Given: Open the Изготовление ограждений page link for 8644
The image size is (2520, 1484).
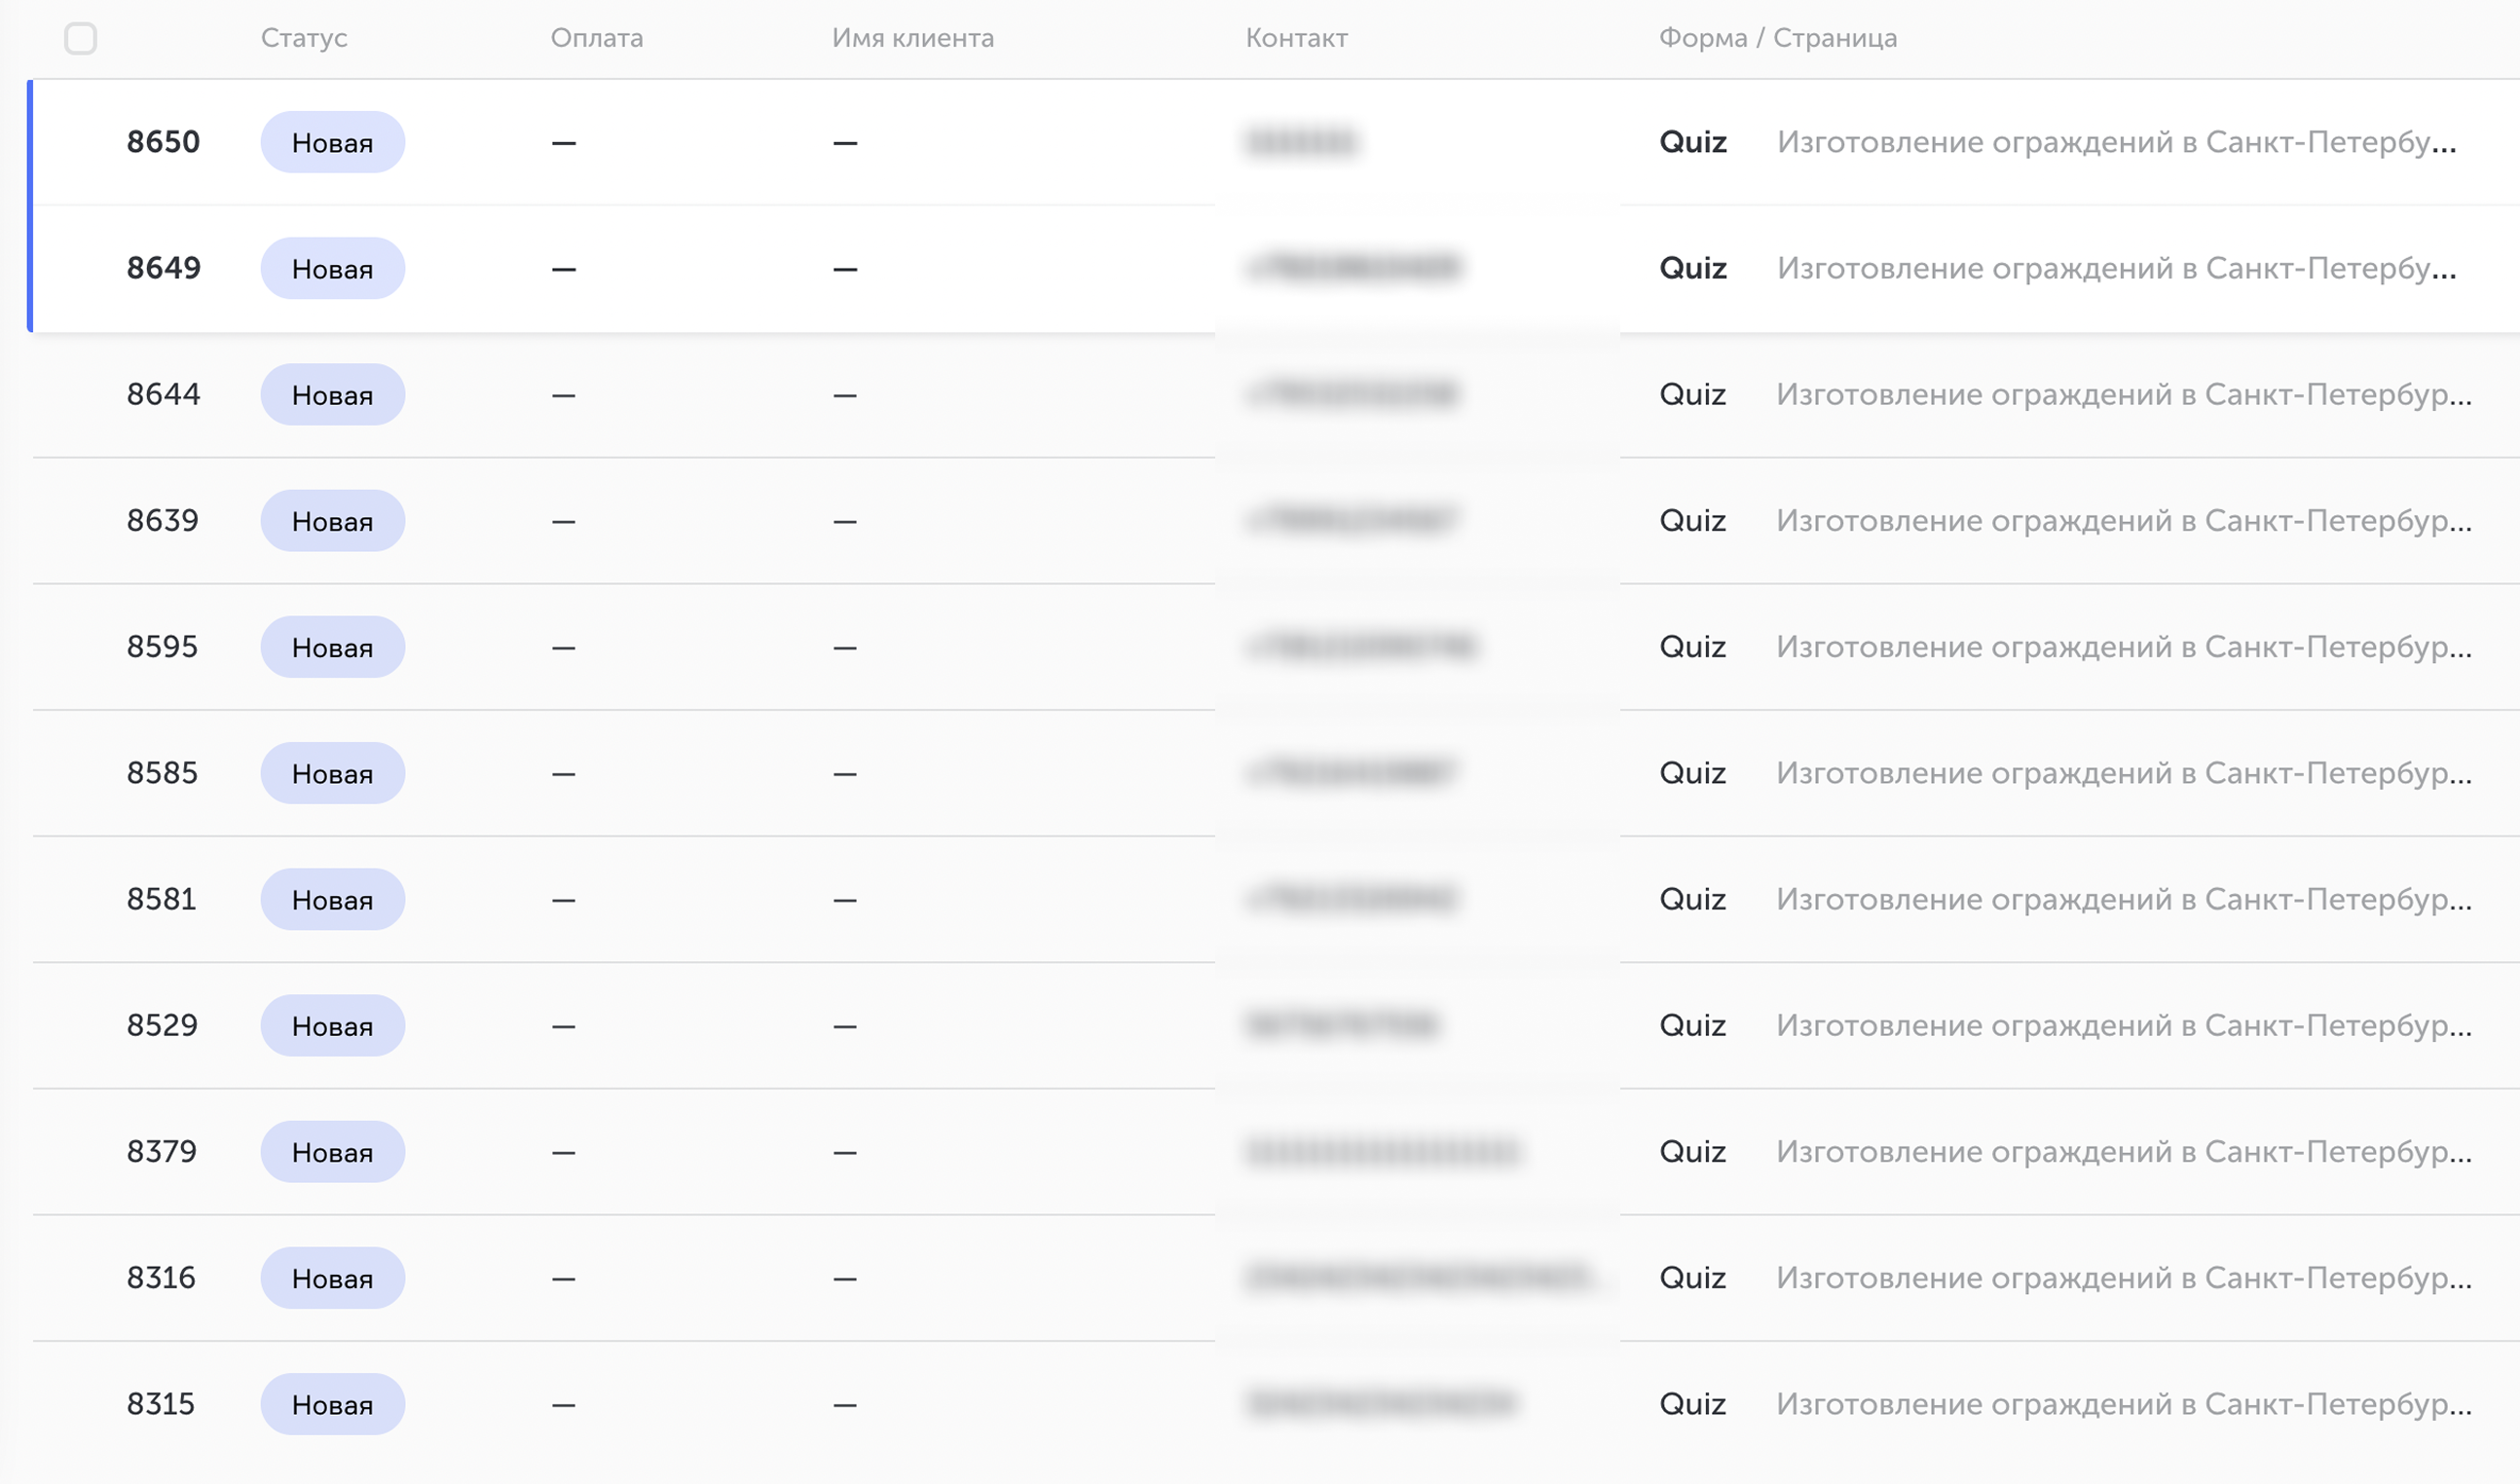Looking at the screenshot, I should [2124, 394].
